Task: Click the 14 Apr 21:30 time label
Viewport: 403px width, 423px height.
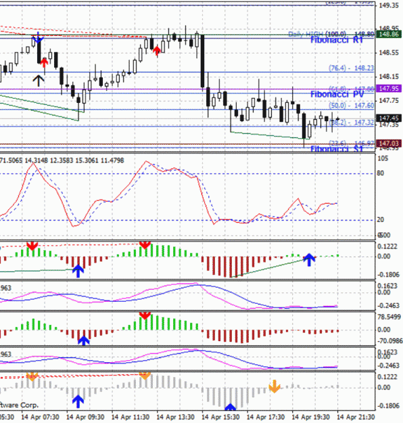Action: coord(356,417)
